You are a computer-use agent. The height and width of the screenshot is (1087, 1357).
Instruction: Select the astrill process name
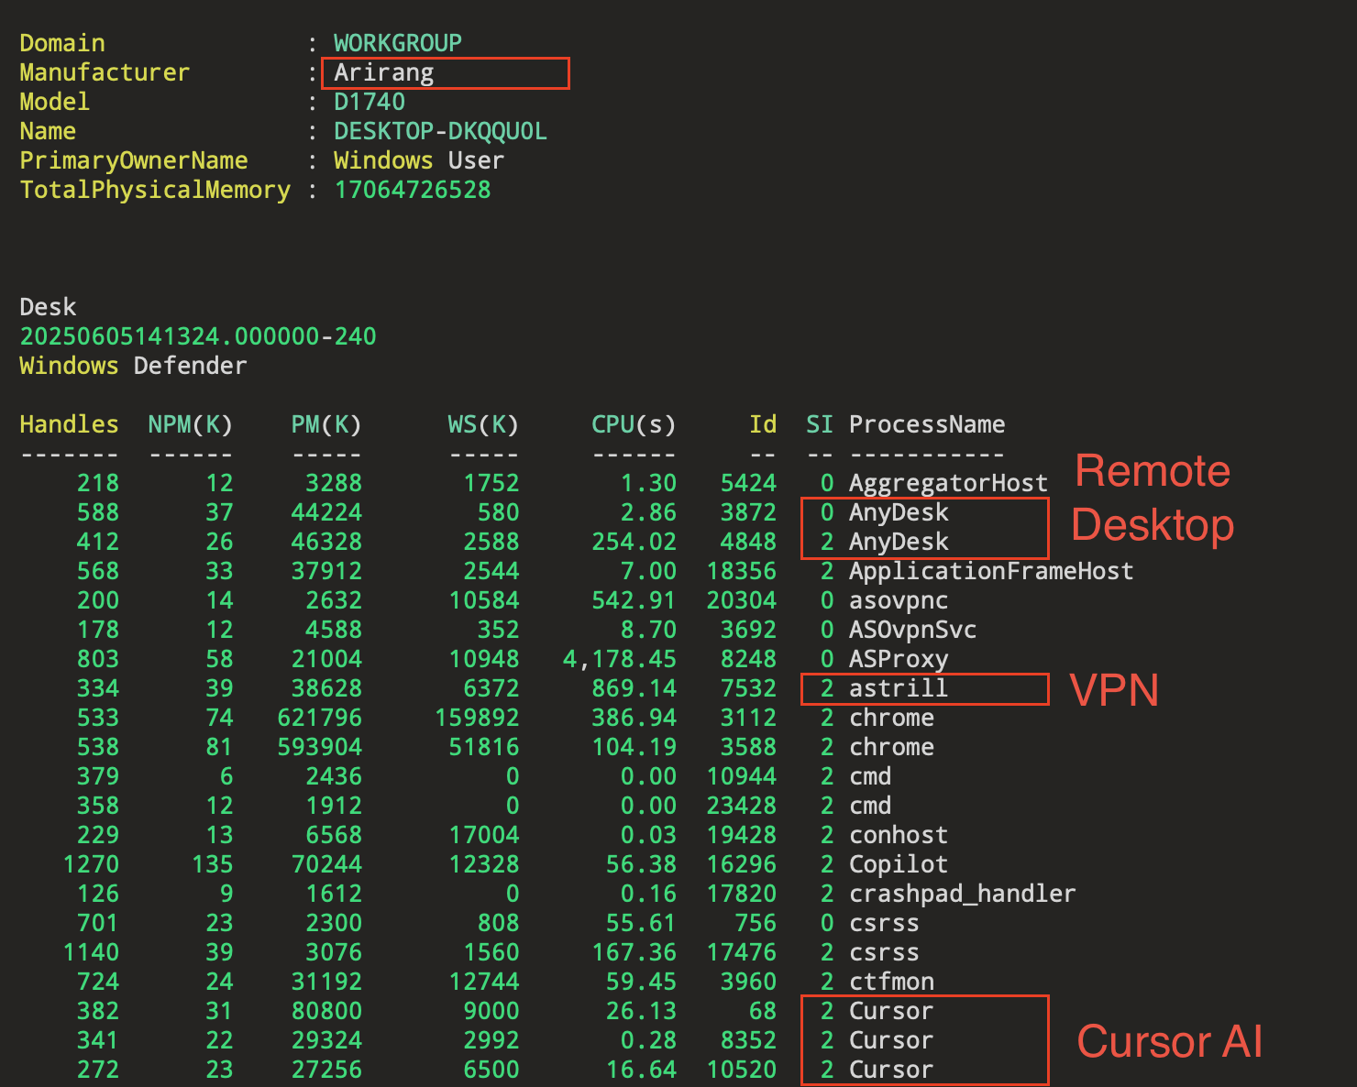pos(899,688)
